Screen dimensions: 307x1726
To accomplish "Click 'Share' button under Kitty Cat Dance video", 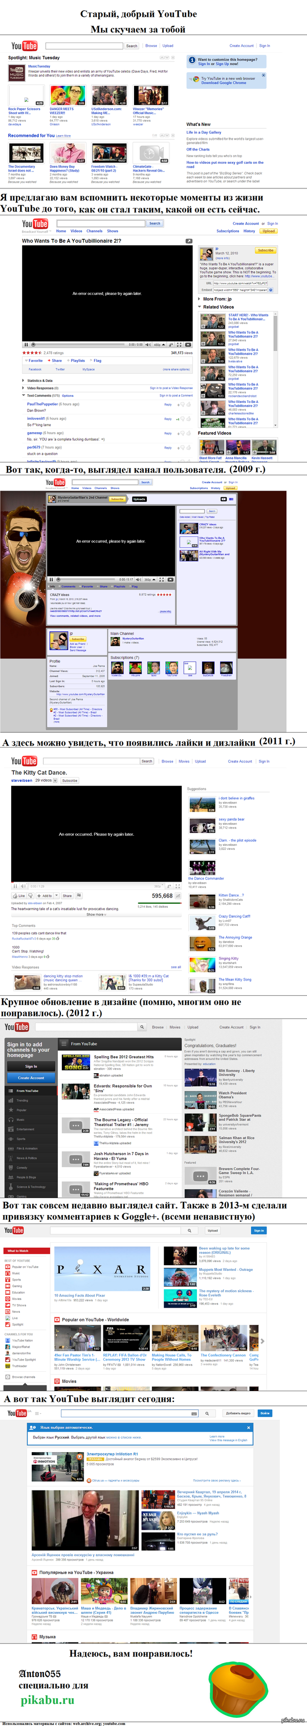I will click(67, 895).
